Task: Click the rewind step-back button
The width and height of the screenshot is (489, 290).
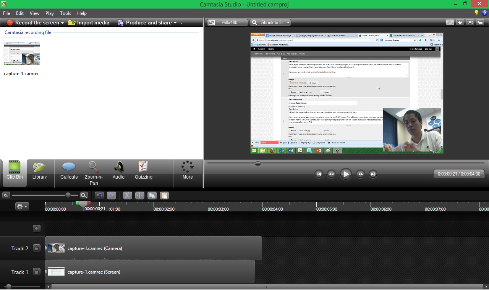Action: click(331, 174)
